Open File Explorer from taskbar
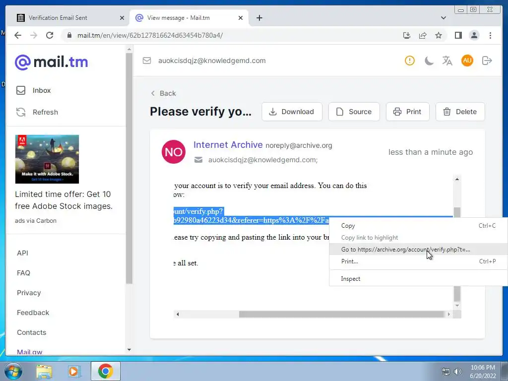The height and width of the screenshot is (381, 508). tap(44, 371)
